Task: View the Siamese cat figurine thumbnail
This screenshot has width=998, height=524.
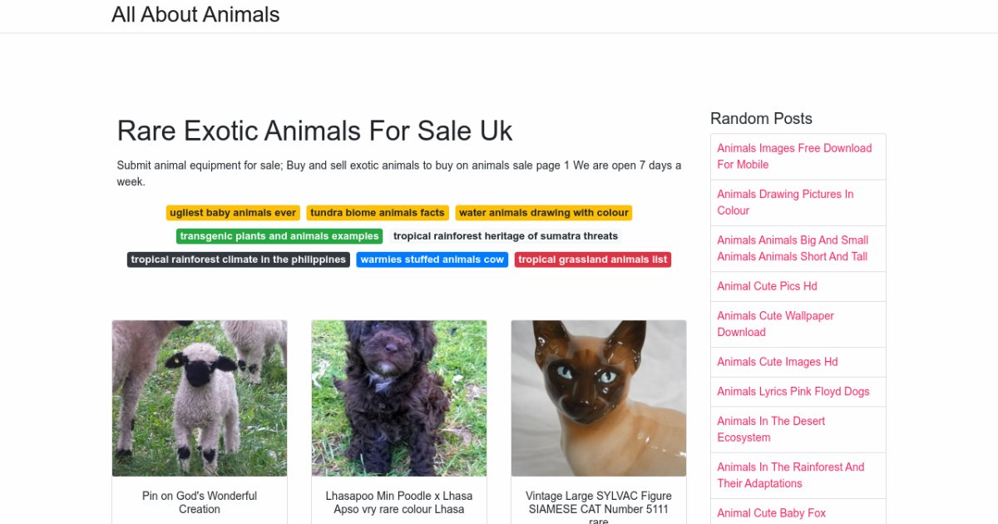Action: (x=599, y=398)
